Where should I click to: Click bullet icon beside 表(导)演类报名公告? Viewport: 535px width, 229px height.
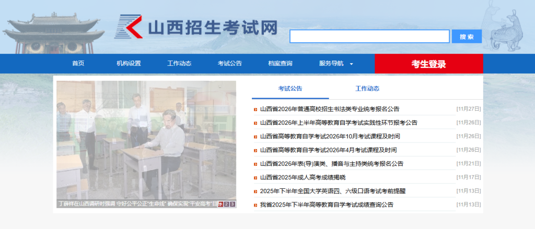coord(255,164)
